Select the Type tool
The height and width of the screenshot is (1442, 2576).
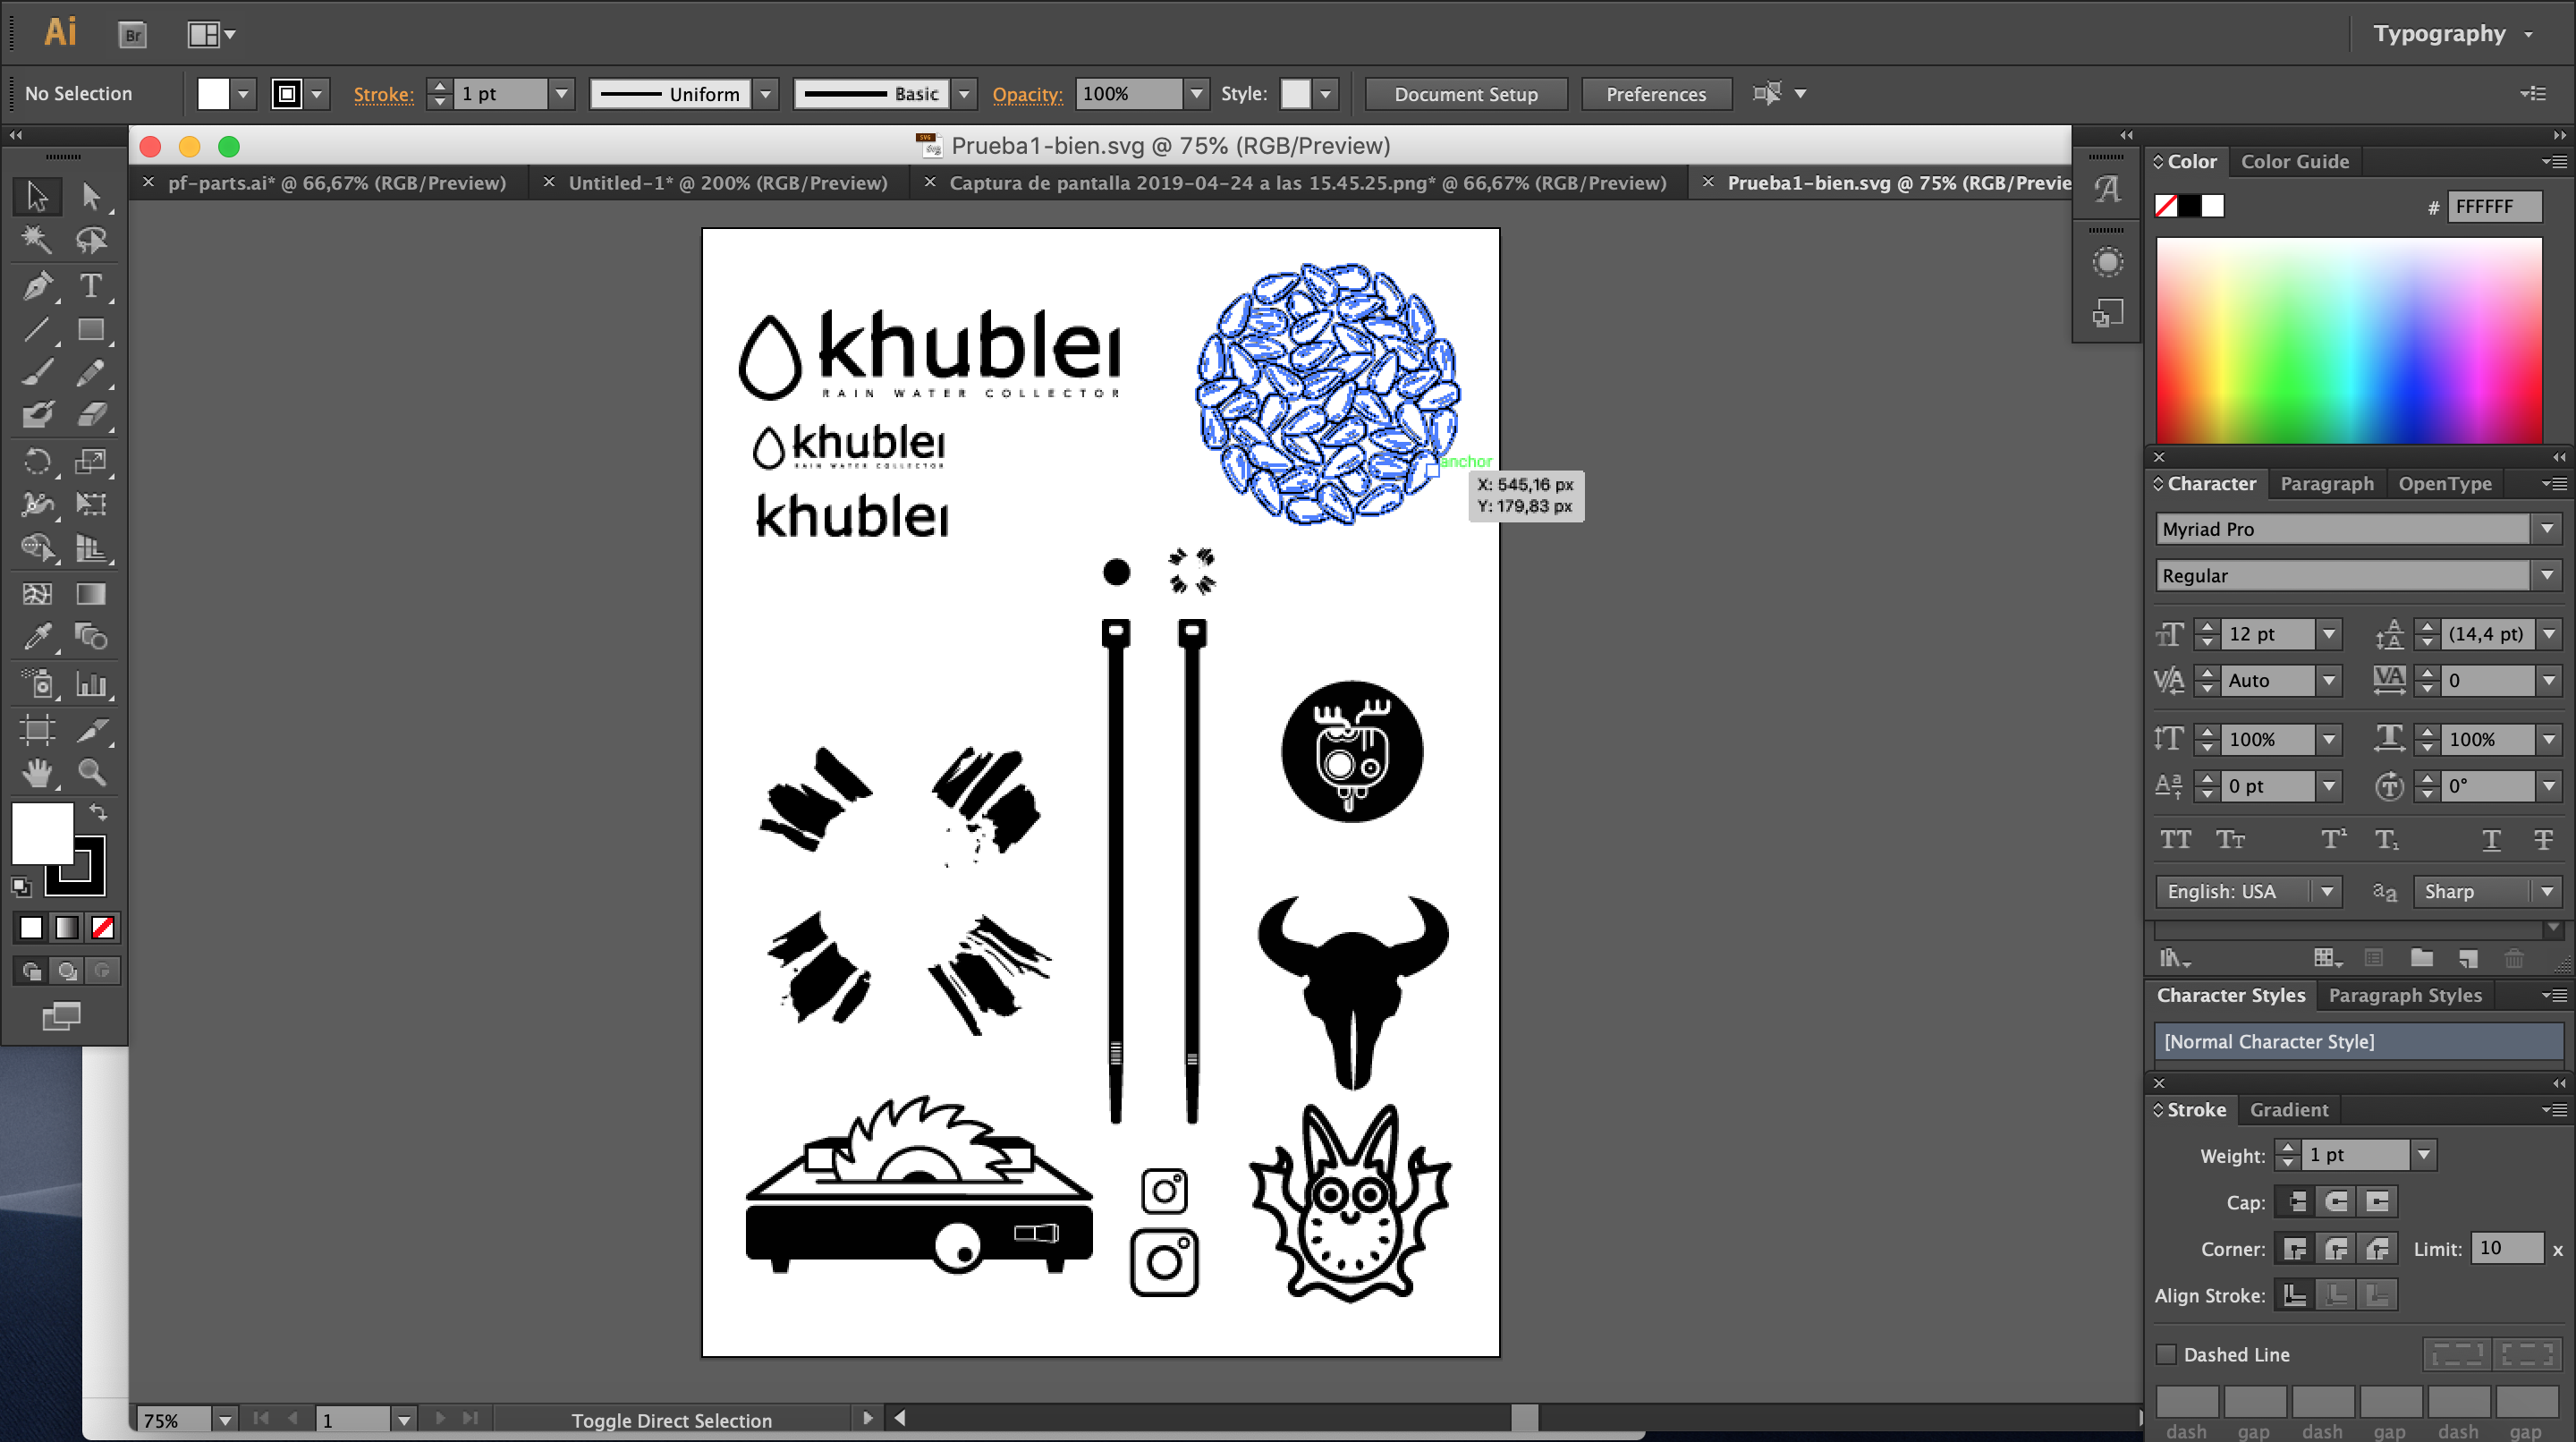[x=90, y=286]
